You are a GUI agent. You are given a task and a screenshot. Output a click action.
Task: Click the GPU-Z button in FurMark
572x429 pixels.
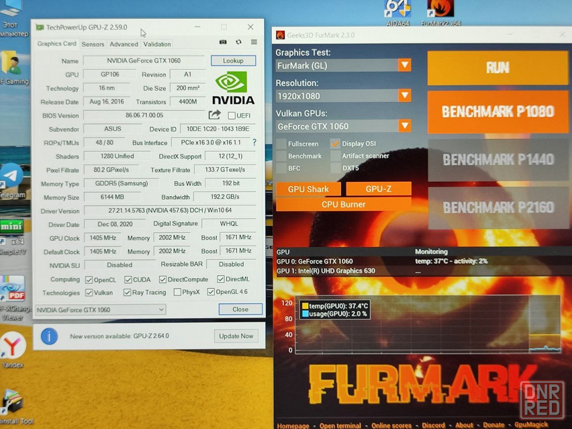(378, 189)
